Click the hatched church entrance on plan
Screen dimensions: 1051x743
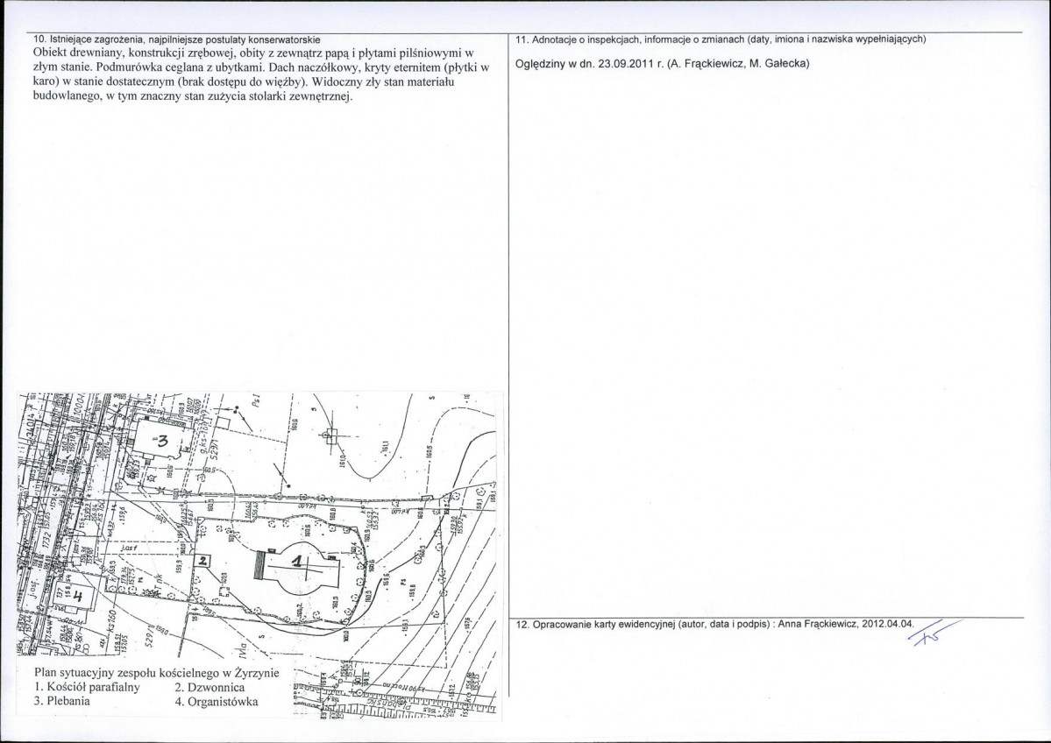[261, 564]
